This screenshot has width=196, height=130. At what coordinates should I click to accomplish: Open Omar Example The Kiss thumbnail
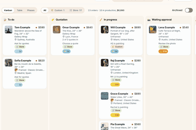tap(57, 29)
